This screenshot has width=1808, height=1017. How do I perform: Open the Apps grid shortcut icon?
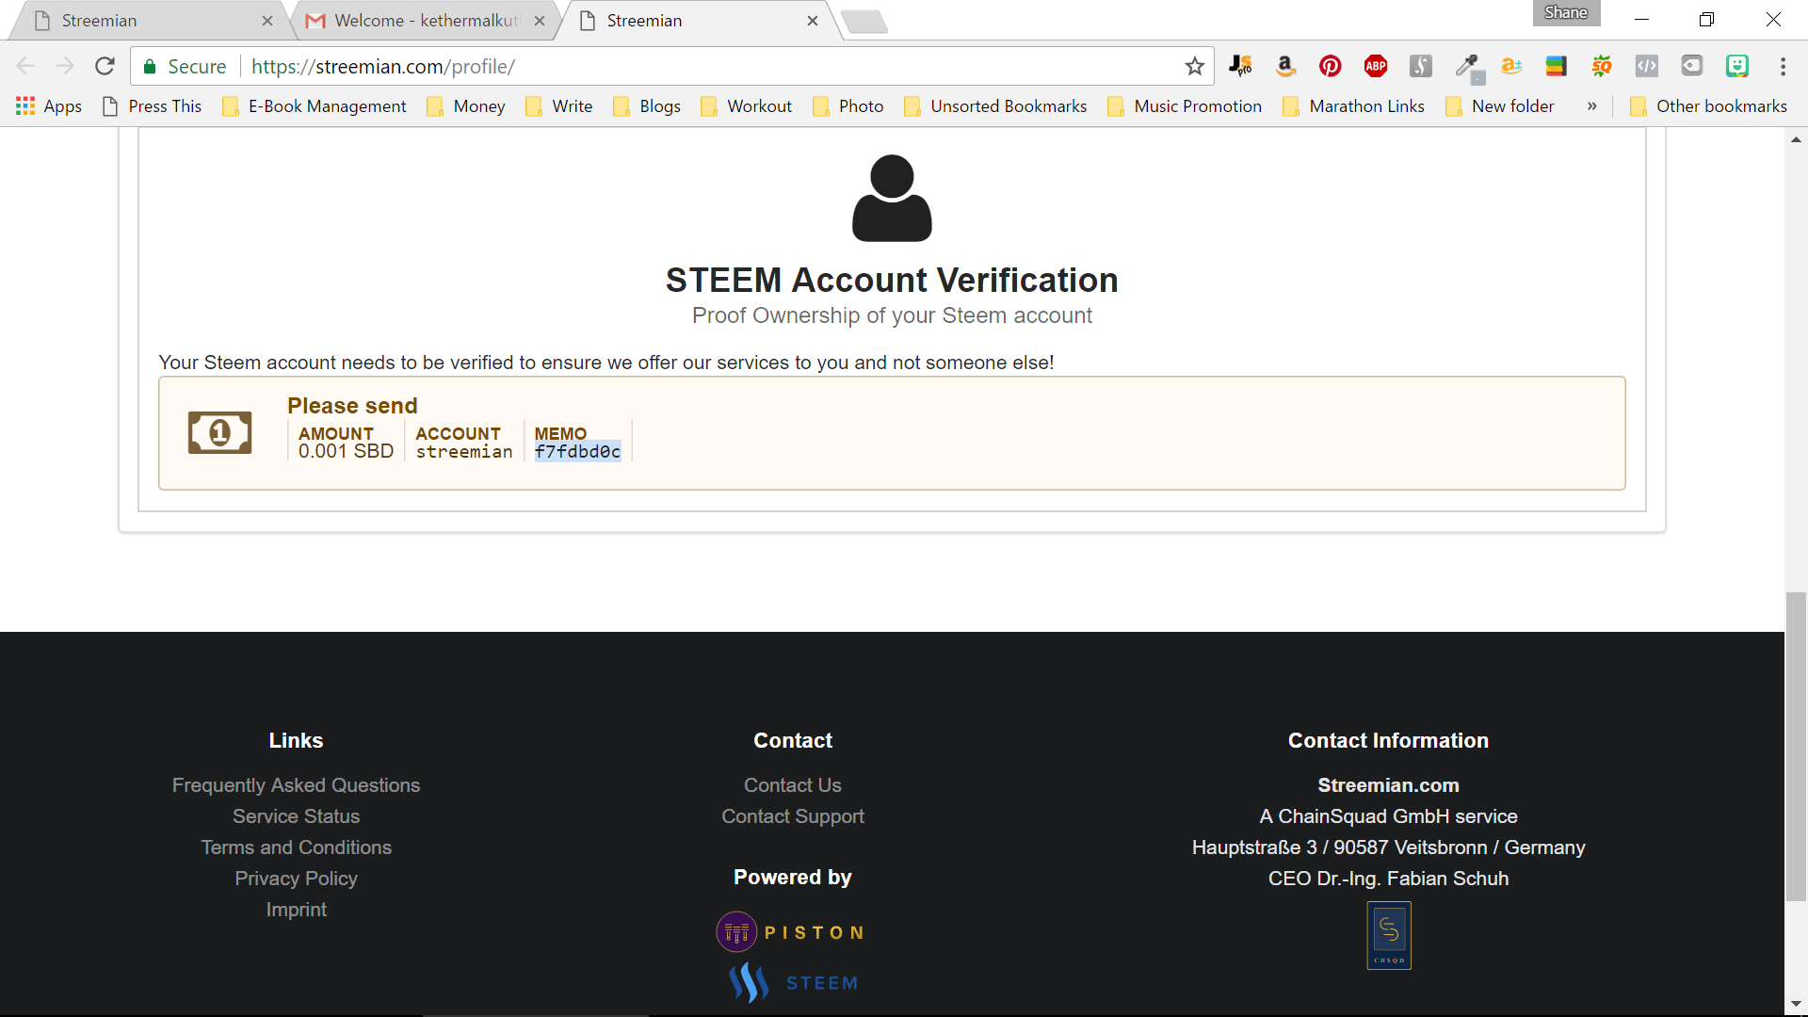tap(25, 106)
